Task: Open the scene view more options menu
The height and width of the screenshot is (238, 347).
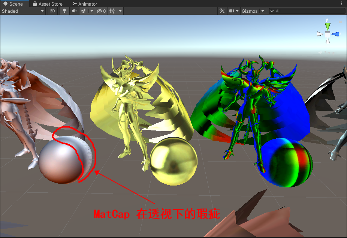Action: [x=342, y=3]
